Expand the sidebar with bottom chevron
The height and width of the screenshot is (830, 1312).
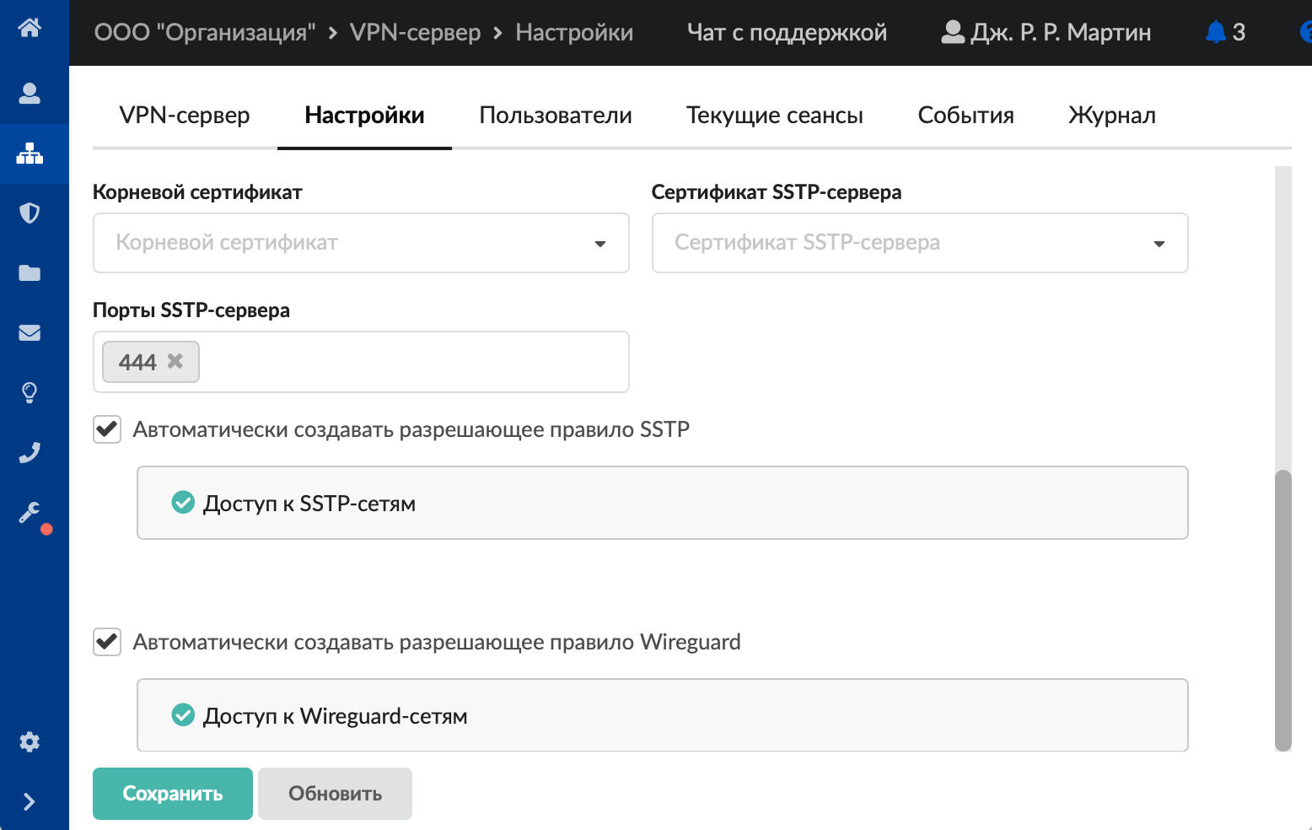coord(30,801)
